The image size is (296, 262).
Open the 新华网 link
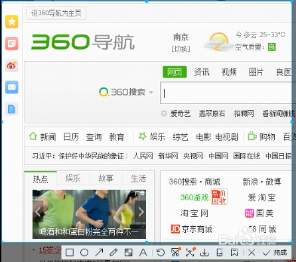(168, 156)
